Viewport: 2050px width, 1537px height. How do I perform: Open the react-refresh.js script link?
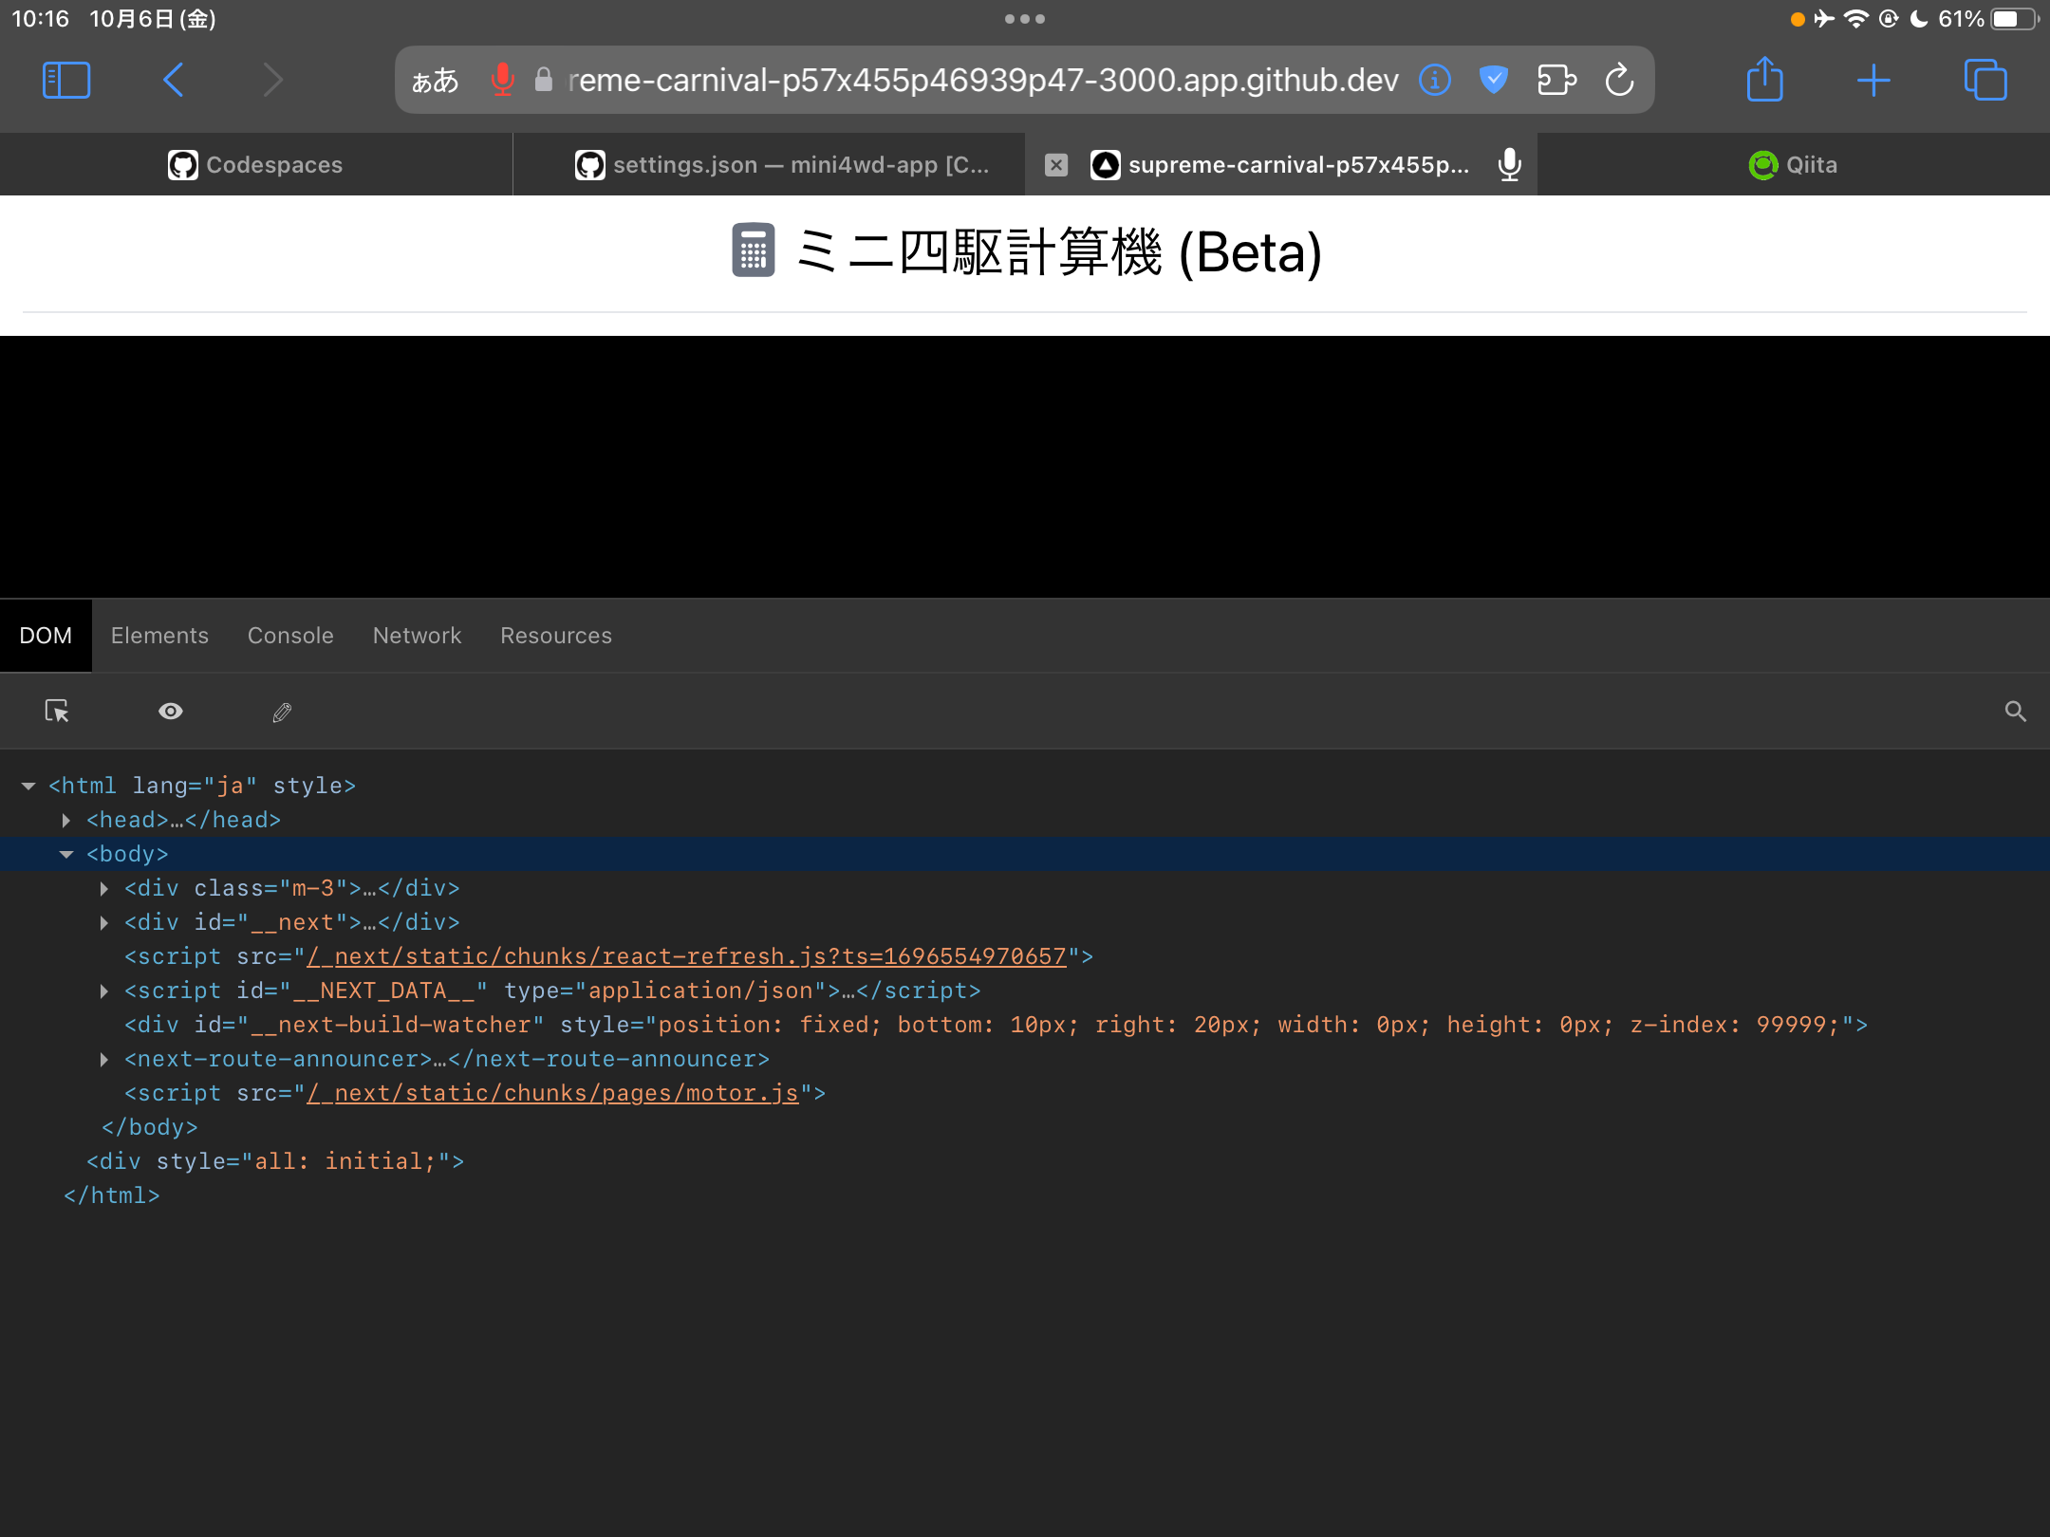(x=686, y=956)
